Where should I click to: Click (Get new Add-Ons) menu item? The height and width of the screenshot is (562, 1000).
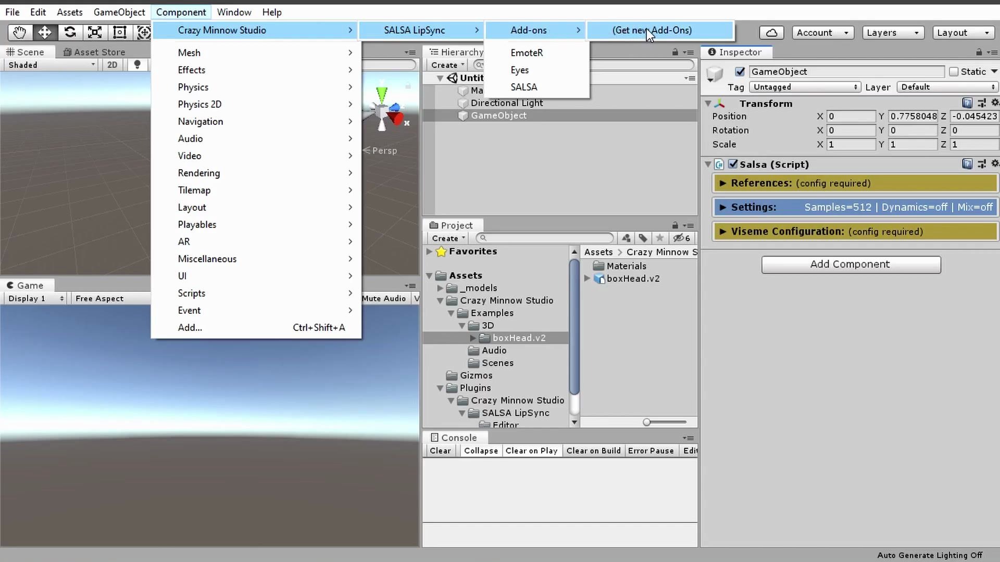[x=660, y=30]
